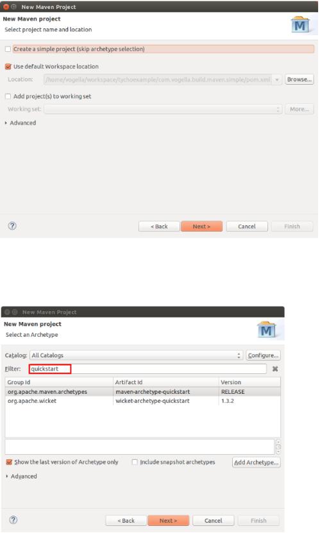This screenshot has width=320, height=533.
Task: Click Back in the project location dialog
Action: click(159, 226)
